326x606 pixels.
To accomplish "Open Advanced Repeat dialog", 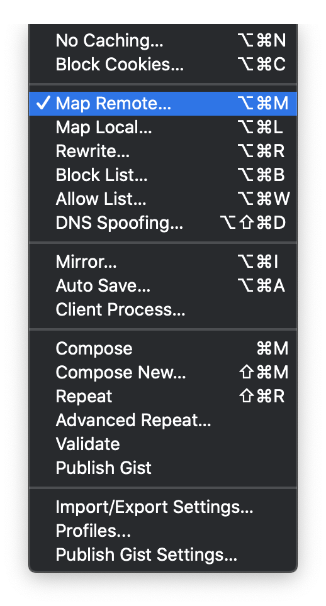I will [x=163, y=421].
